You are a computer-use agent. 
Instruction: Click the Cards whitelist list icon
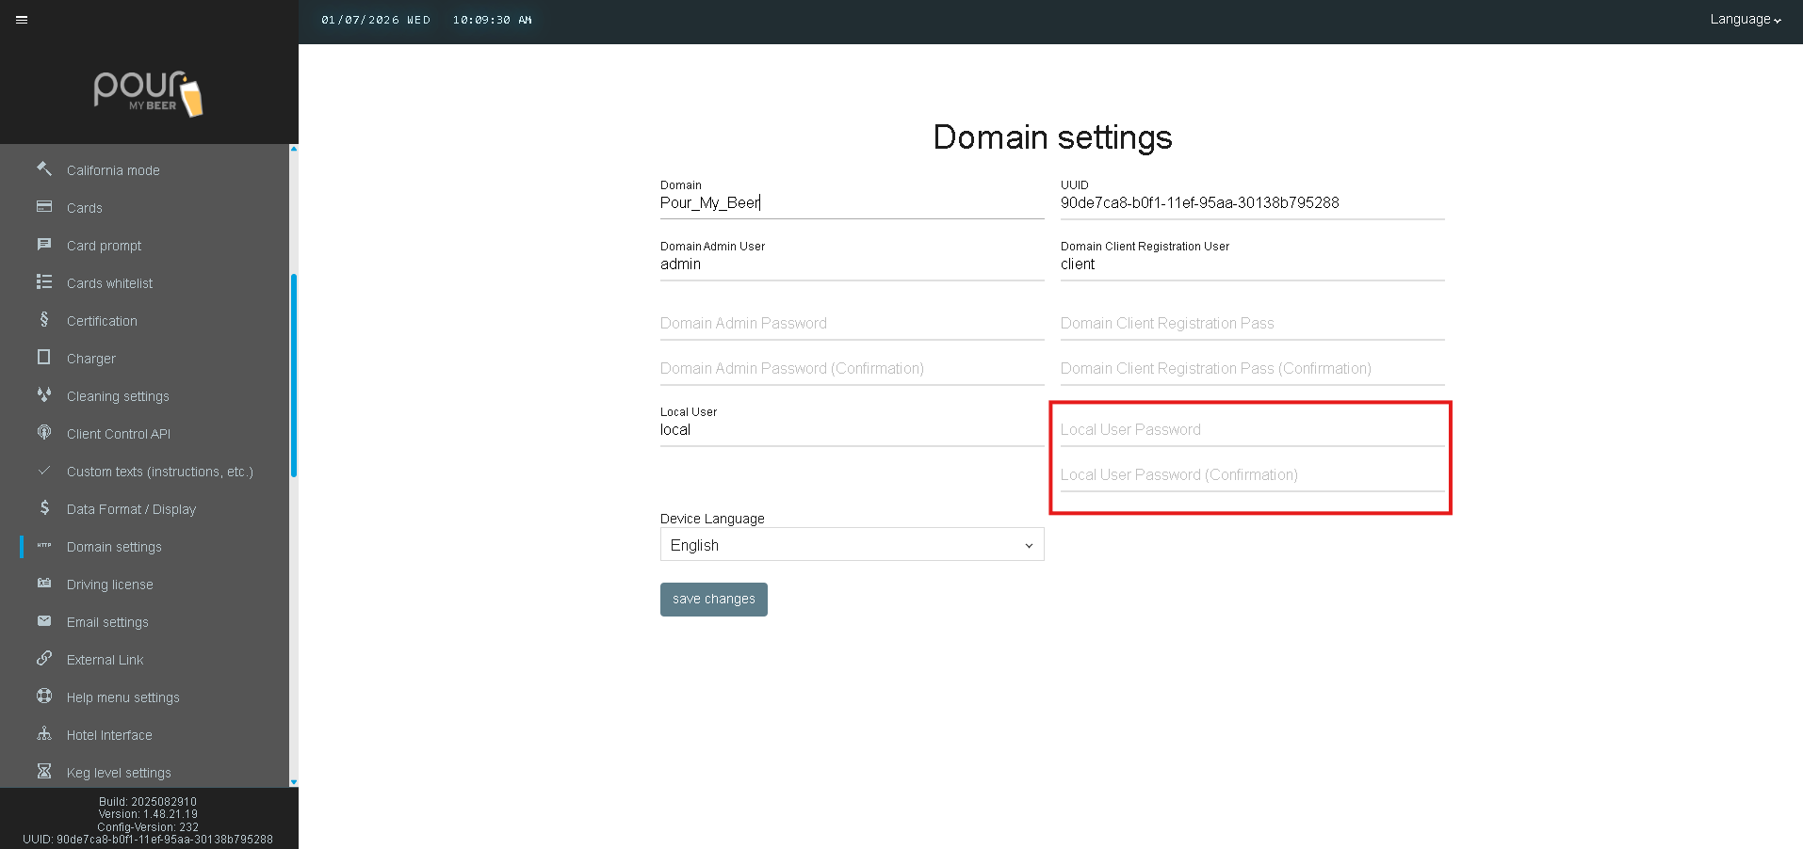pyautogui.click(x=44, y=282)
